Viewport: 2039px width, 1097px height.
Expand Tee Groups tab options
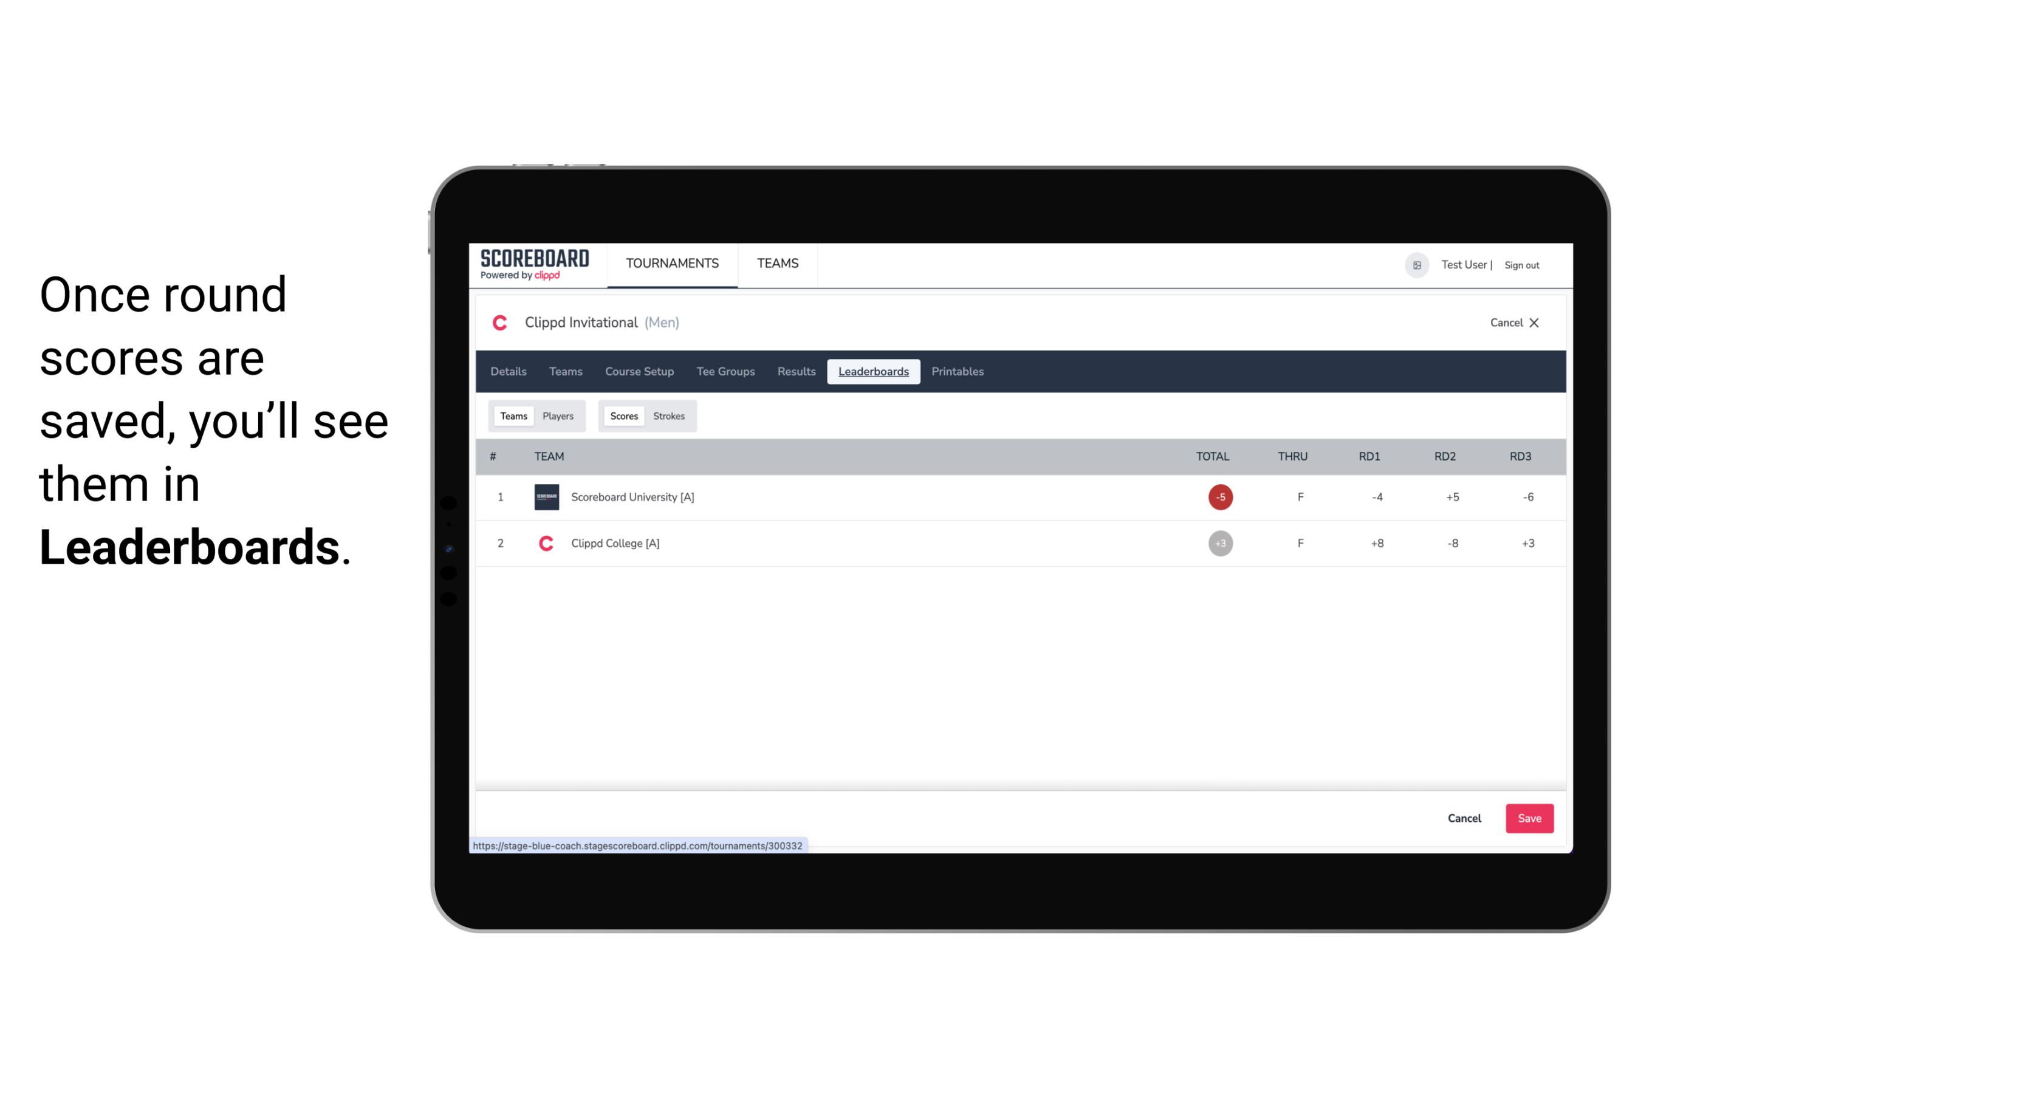724,372
